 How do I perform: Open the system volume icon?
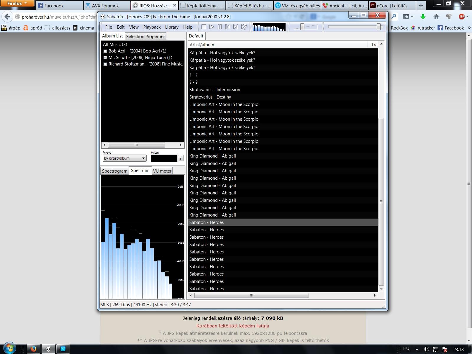[x=426, y=349]
